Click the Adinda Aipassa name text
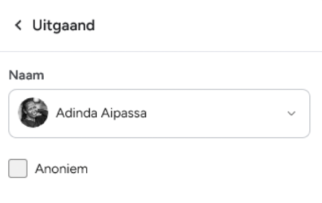The image size is (322, 203). click(101, 113)
